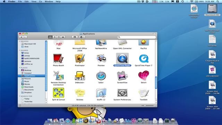Image resolution: width=222 pixels, height=125 pixels.
Task: Open iTunes from the Dock
Action: point(80,120)
